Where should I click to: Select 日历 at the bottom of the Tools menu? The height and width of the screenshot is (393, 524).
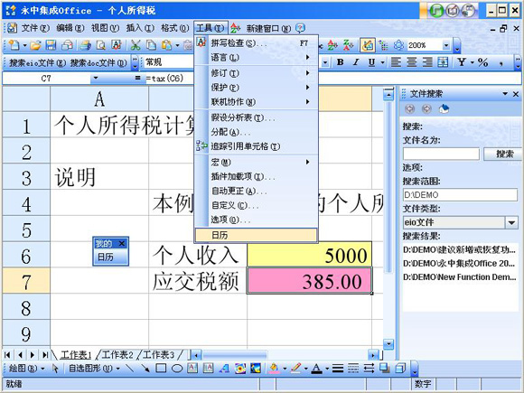click(256, 235)
